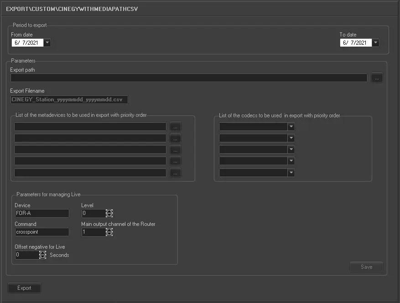Expand the second codec priority dropdown
The image size is (400, 303).
[x=291, y=138]
